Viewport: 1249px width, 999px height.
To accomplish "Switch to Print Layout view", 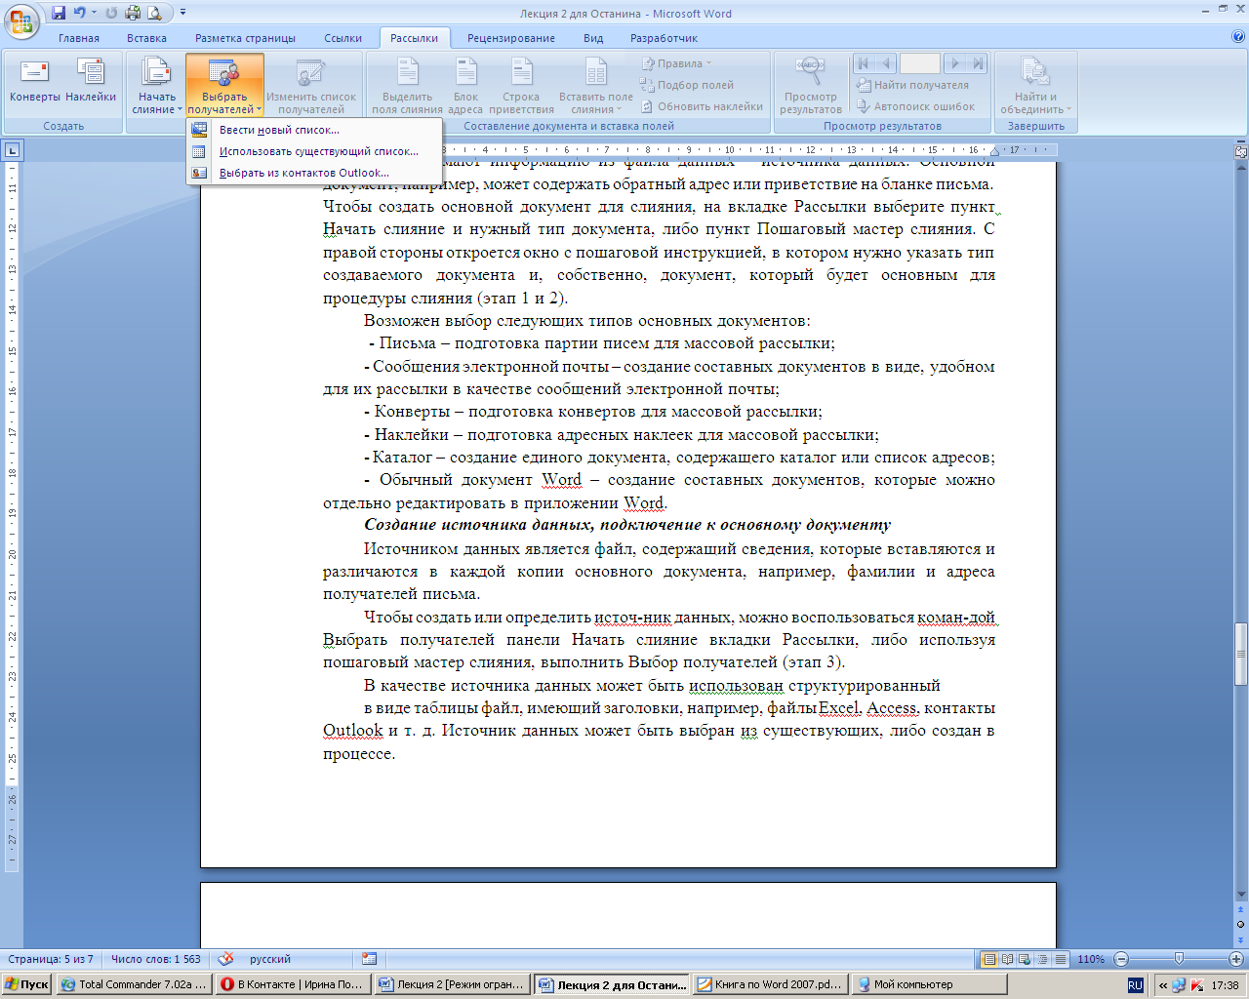I will 989,959.
